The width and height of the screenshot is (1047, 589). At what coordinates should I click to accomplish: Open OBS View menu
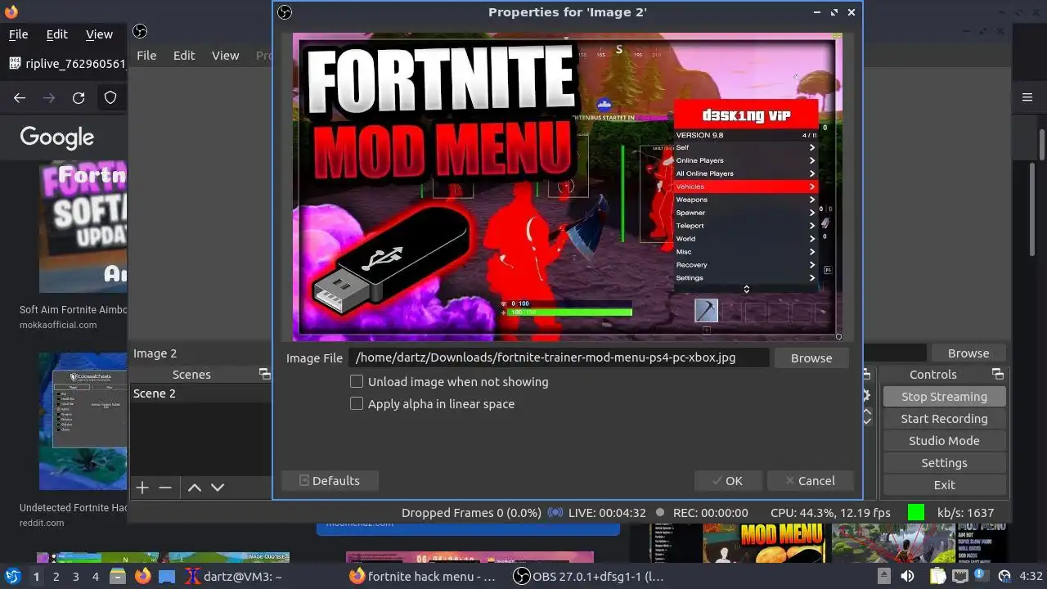tap(225, 55)
